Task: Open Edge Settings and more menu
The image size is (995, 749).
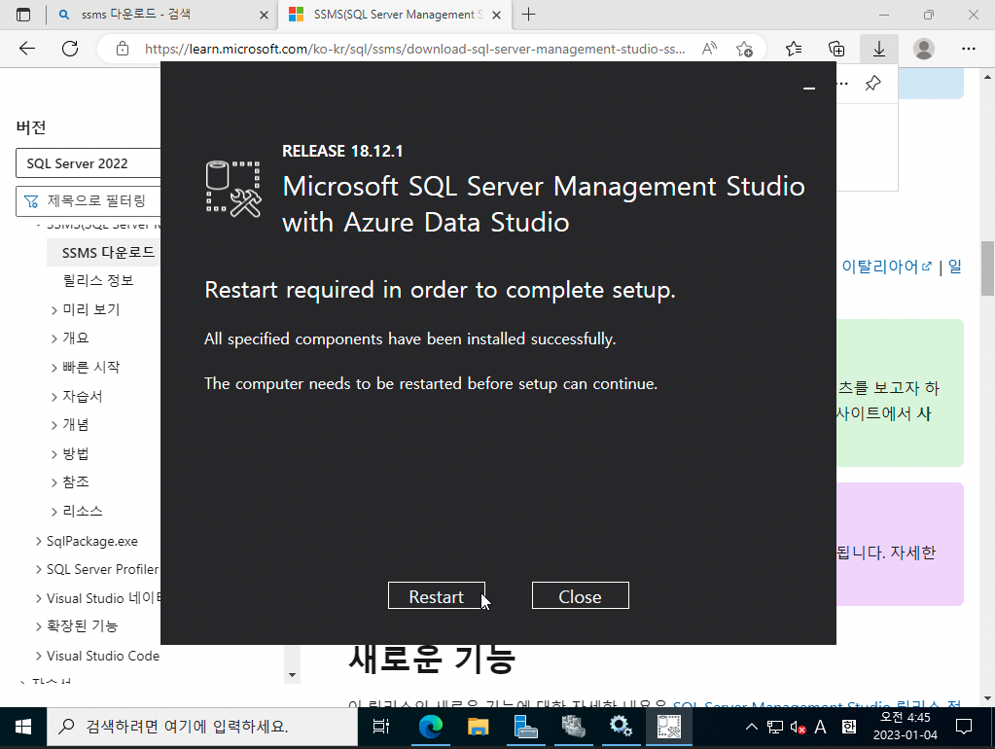Action: coord(969,49)
